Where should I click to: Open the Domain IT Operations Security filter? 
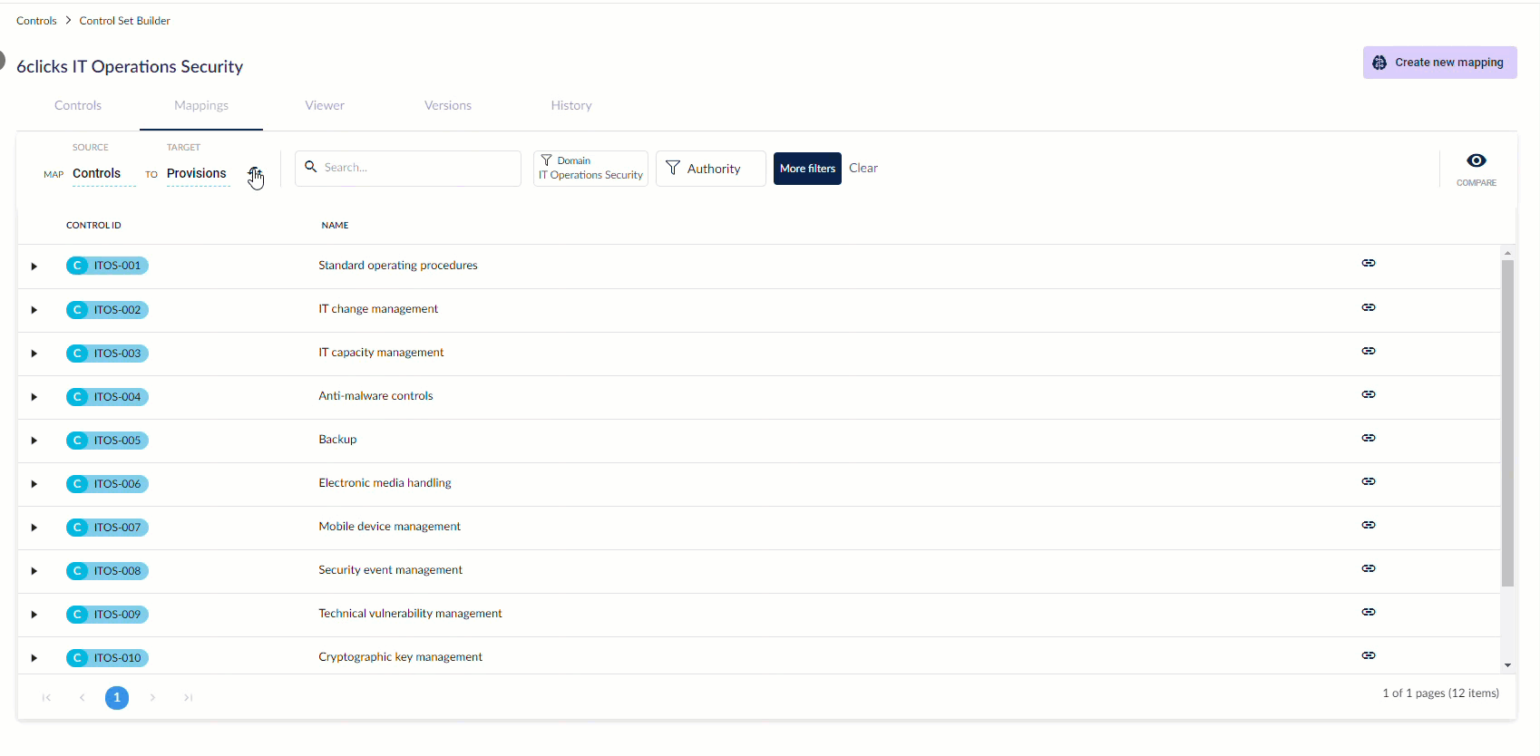(590, 169)
